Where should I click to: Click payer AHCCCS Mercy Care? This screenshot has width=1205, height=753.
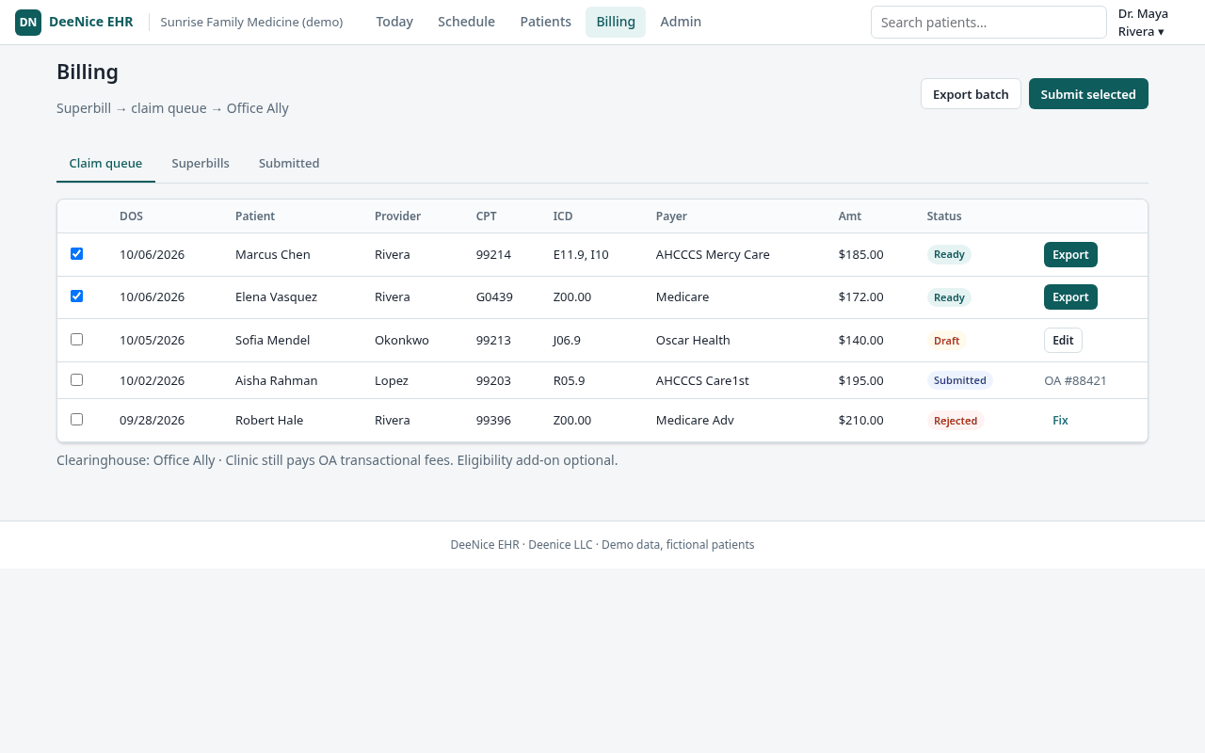tap(713, 255)
